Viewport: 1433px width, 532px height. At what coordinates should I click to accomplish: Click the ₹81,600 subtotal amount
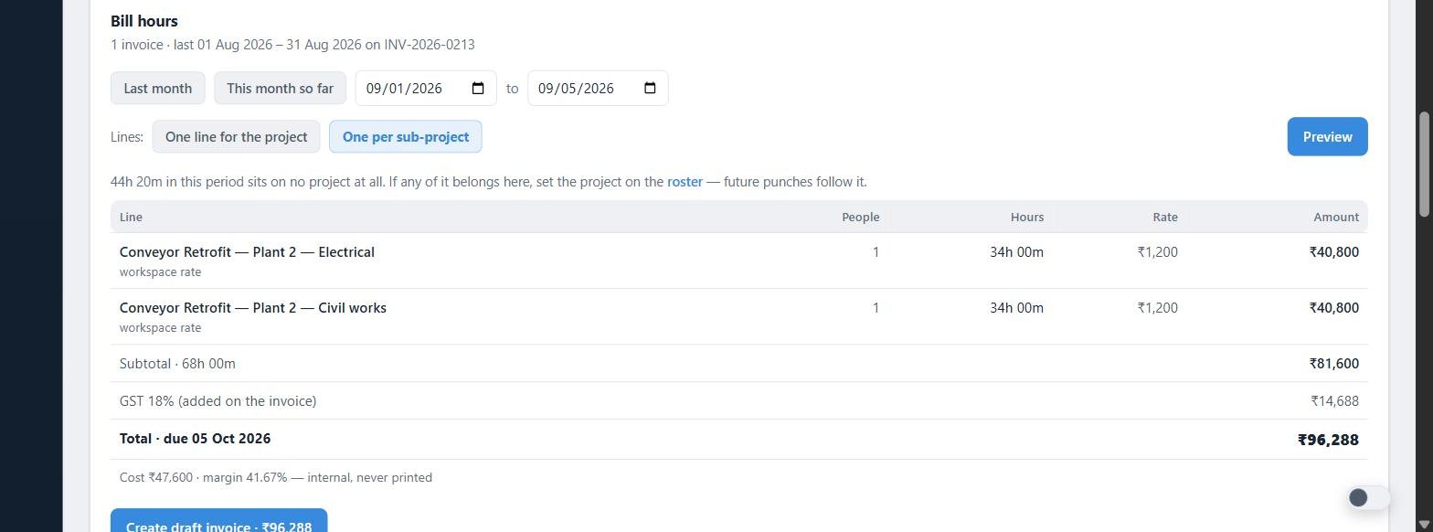click(x=1334, y=364)
